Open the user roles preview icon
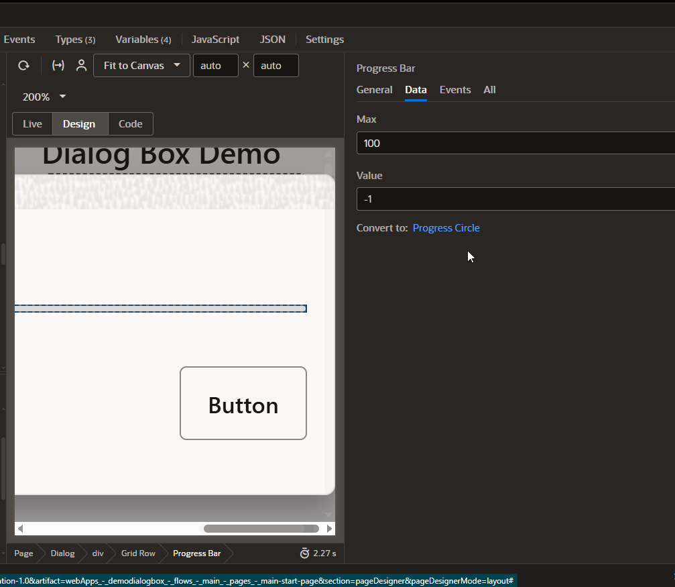 coord(81,66)
